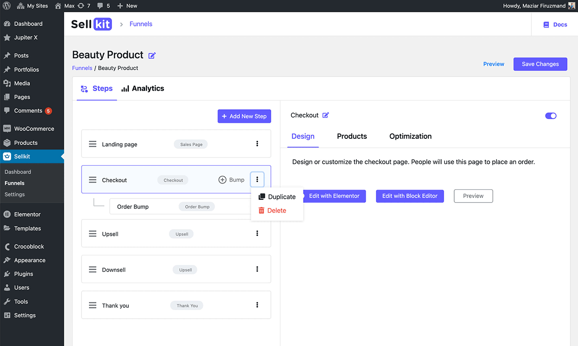Click the user avatar in admin bar
Viewport: 578px width, 346px height.
point(572,6)
